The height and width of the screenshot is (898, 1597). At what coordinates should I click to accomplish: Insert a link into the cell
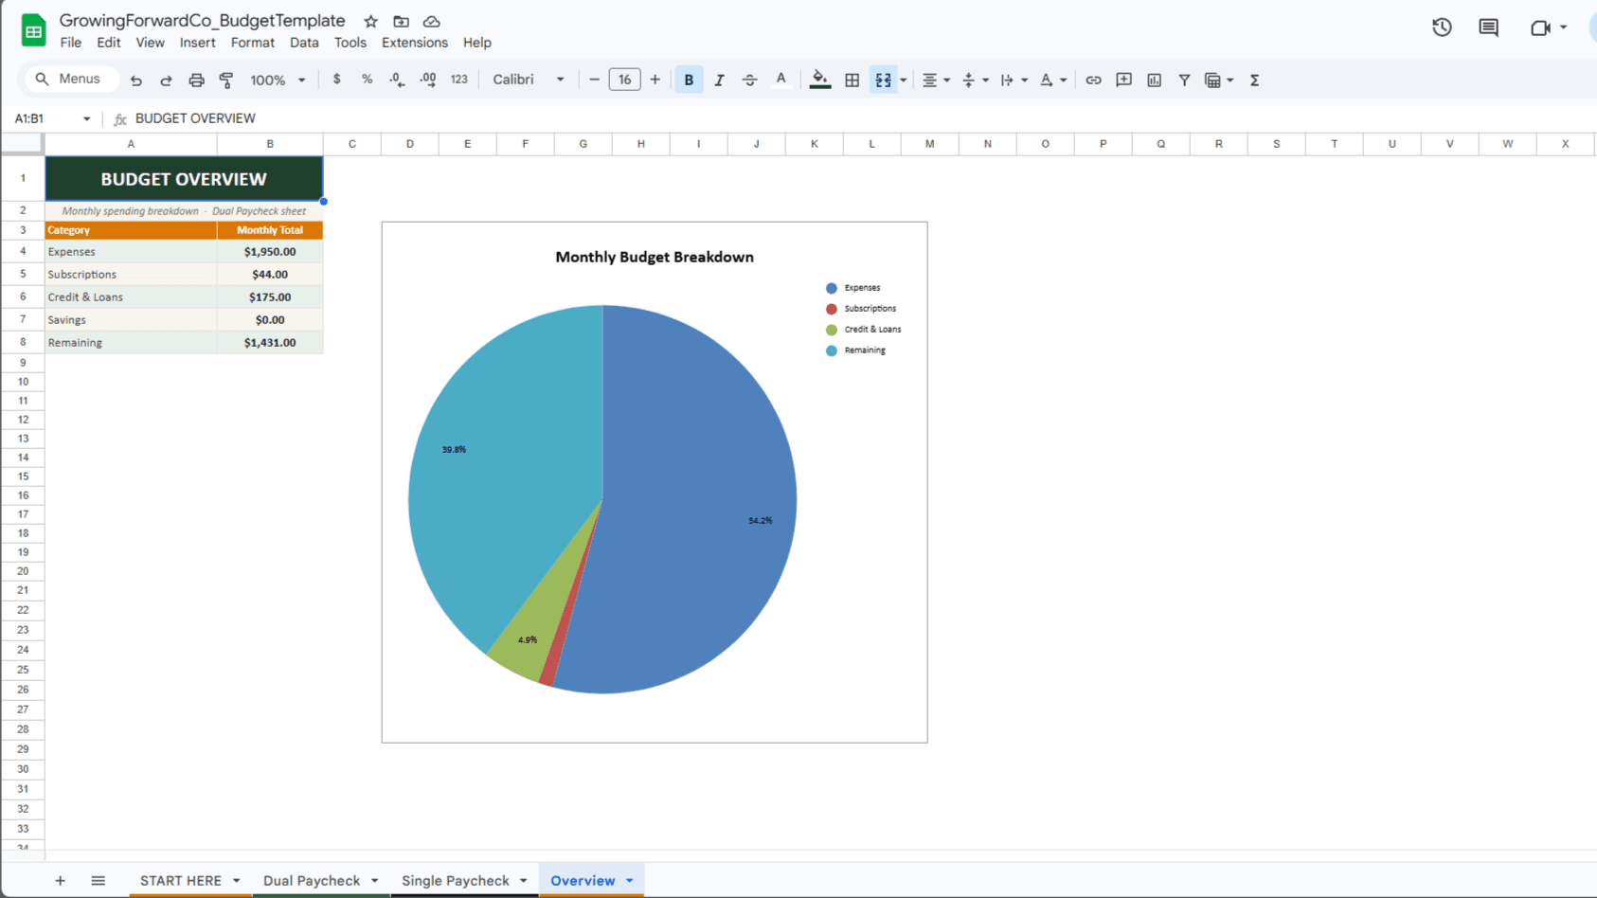(x=1093, y=80)
